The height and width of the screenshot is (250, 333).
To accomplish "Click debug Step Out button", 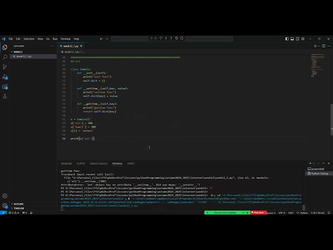I will (171, 38).
